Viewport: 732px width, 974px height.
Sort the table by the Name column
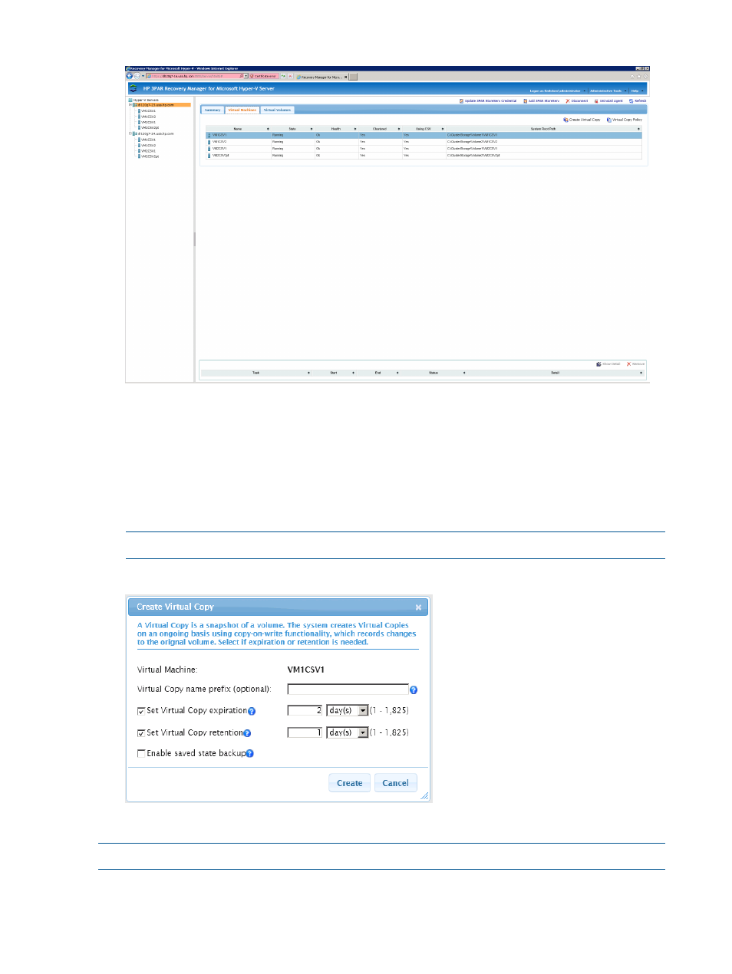tap(238, 129)
